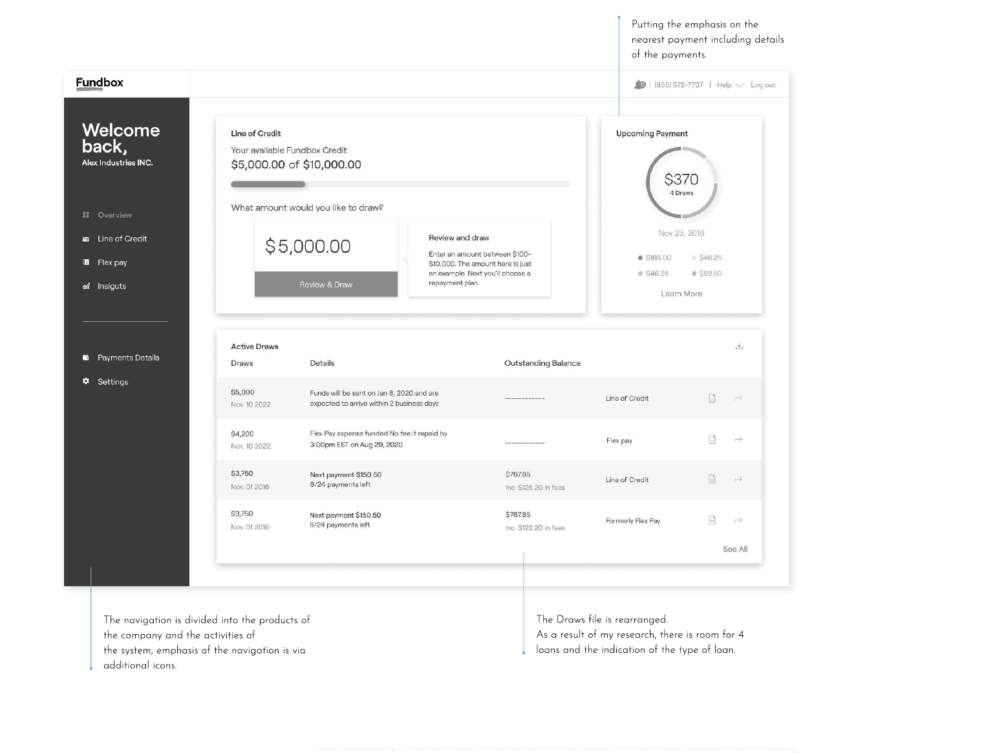Open Settings from the sidebar
Viewport: 986px width, 753px height.
[x=113, y=382]
